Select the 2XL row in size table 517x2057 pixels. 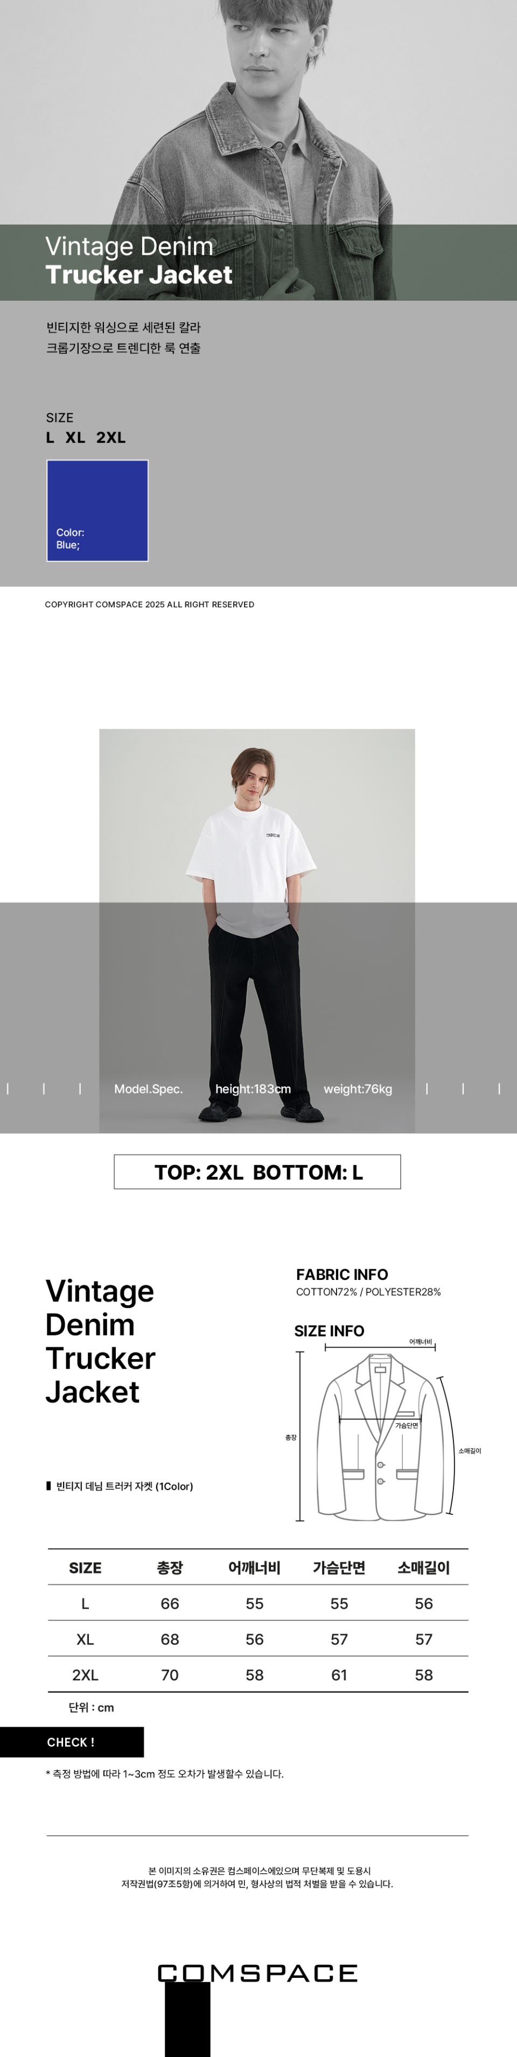point(258,1674)
